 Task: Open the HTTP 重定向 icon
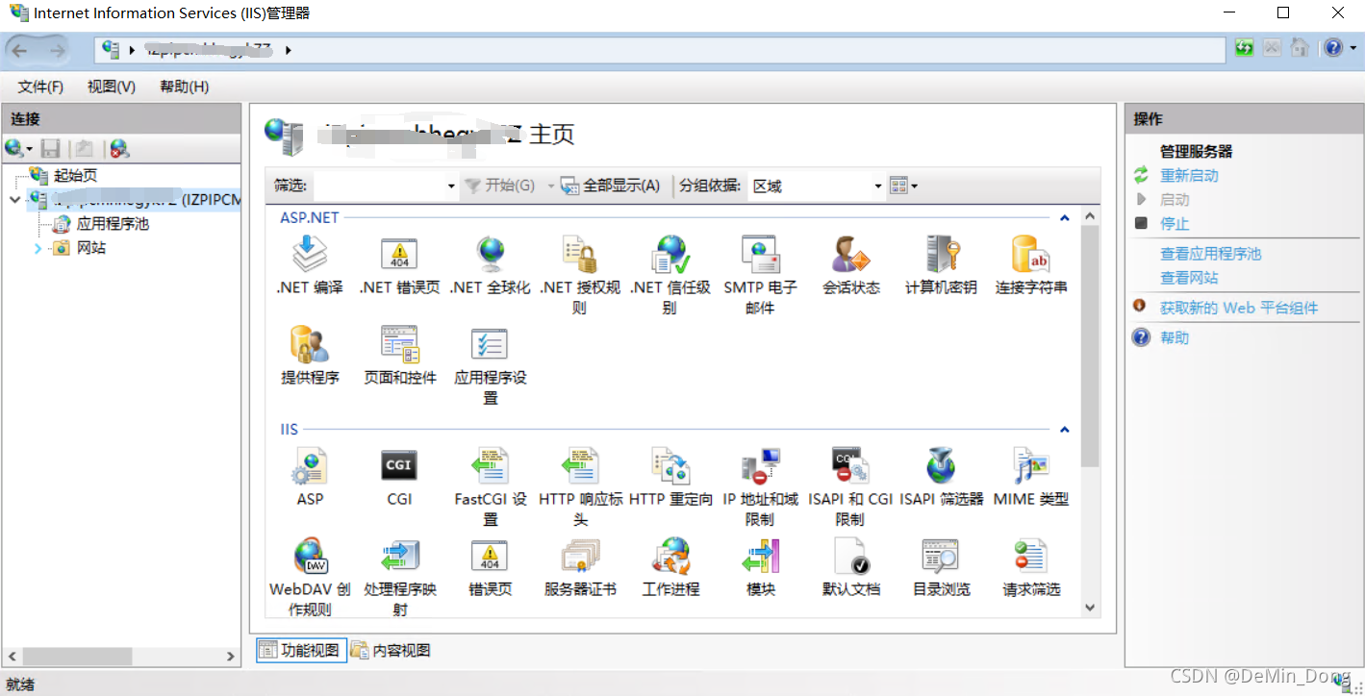coord(670,466)
